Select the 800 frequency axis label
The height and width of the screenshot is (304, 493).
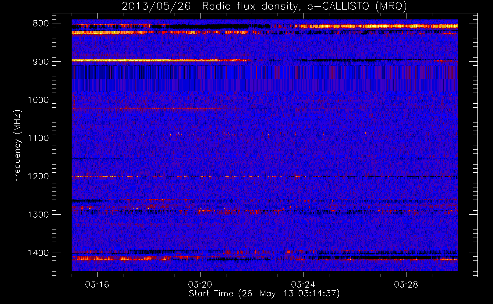pos(41,24)
